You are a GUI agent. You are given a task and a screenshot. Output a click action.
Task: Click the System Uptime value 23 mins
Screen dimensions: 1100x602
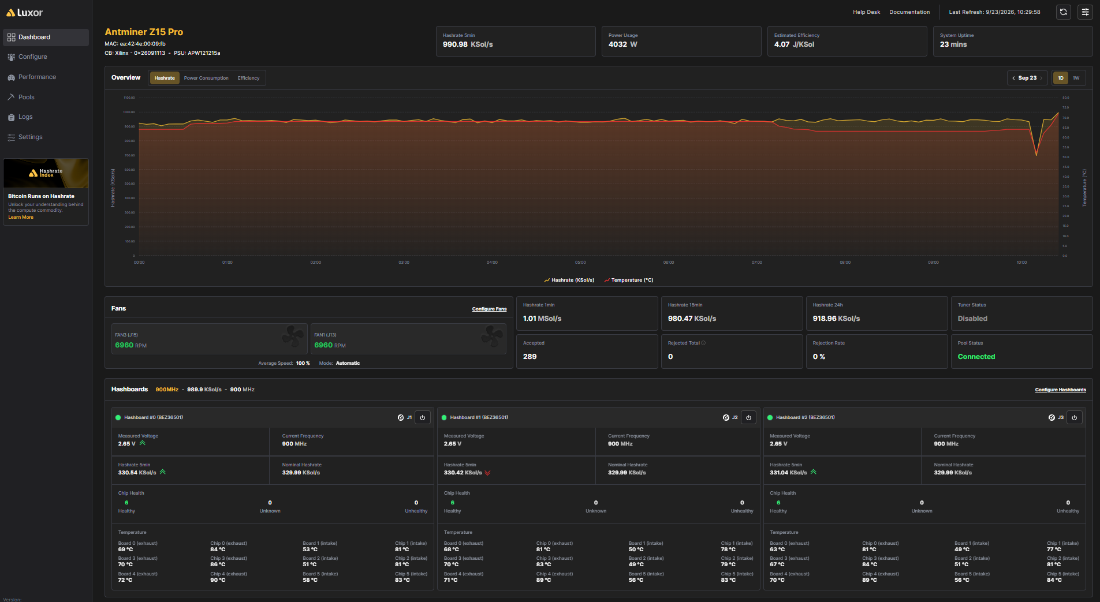(x=953, y=44)
